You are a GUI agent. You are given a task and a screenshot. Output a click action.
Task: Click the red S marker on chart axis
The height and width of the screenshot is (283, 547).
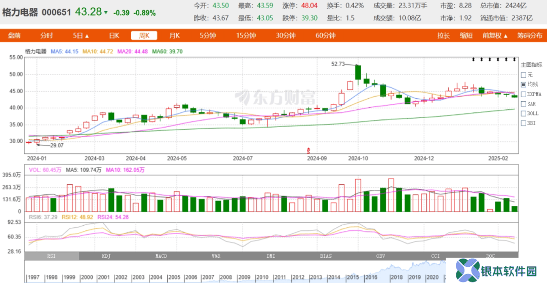[x=308, y=150]
